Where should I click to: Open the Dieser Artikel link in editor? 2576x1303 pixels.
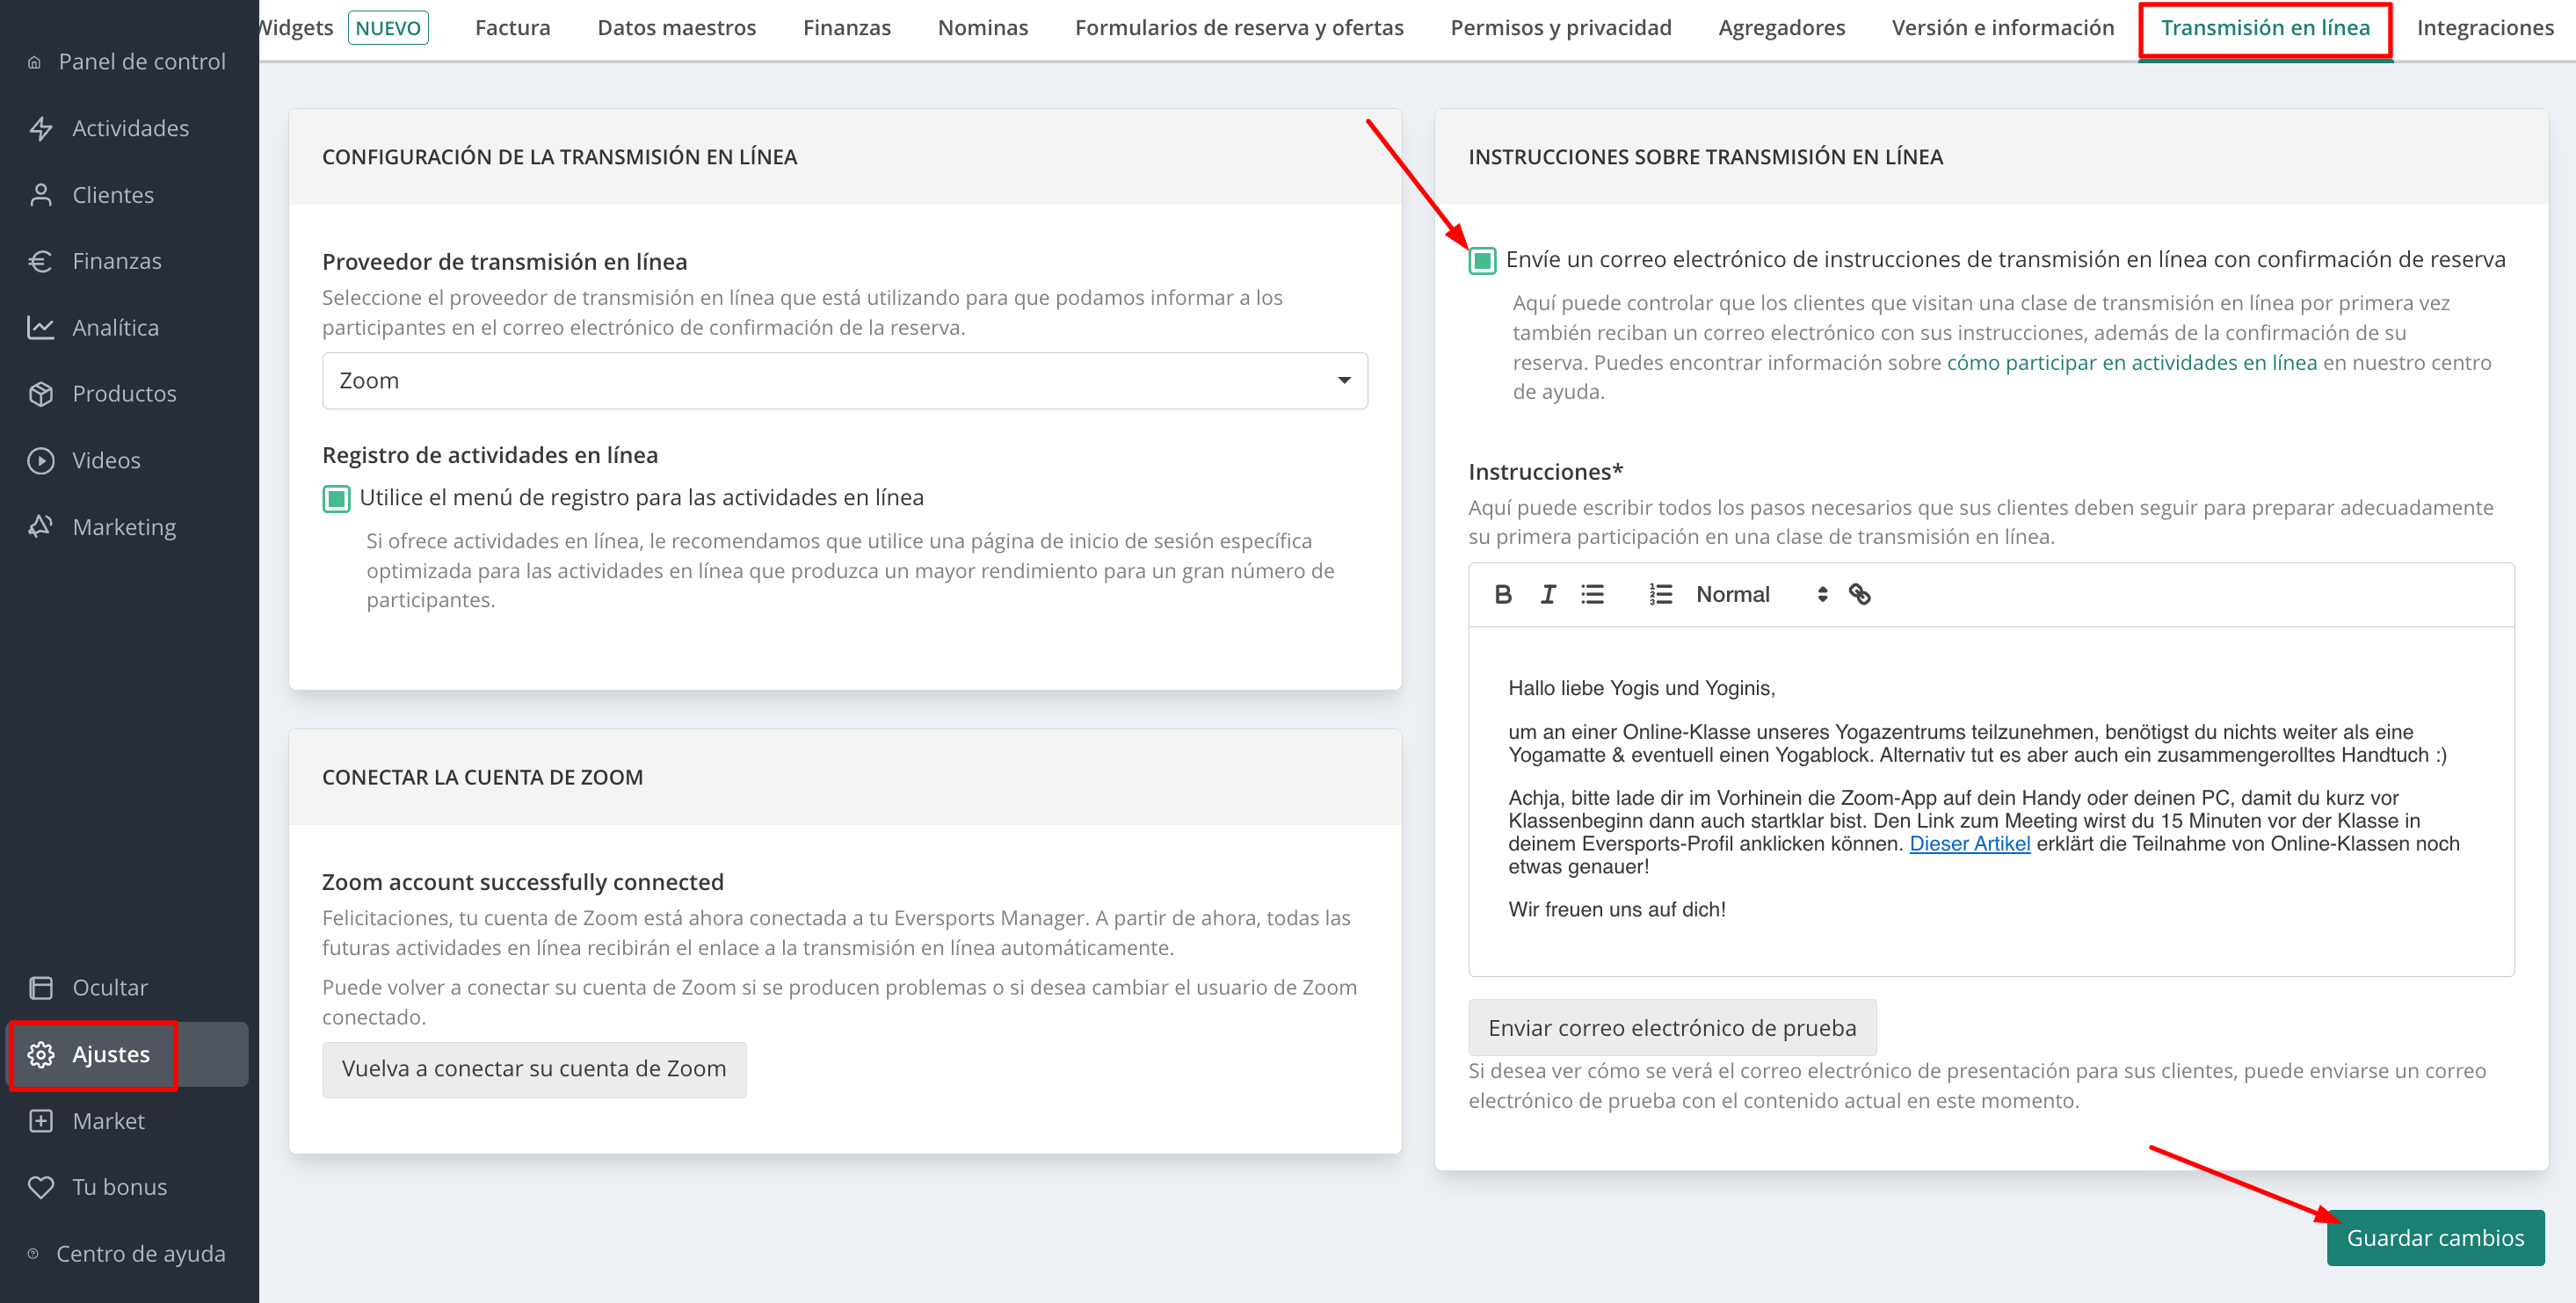tap(1969, 844)
